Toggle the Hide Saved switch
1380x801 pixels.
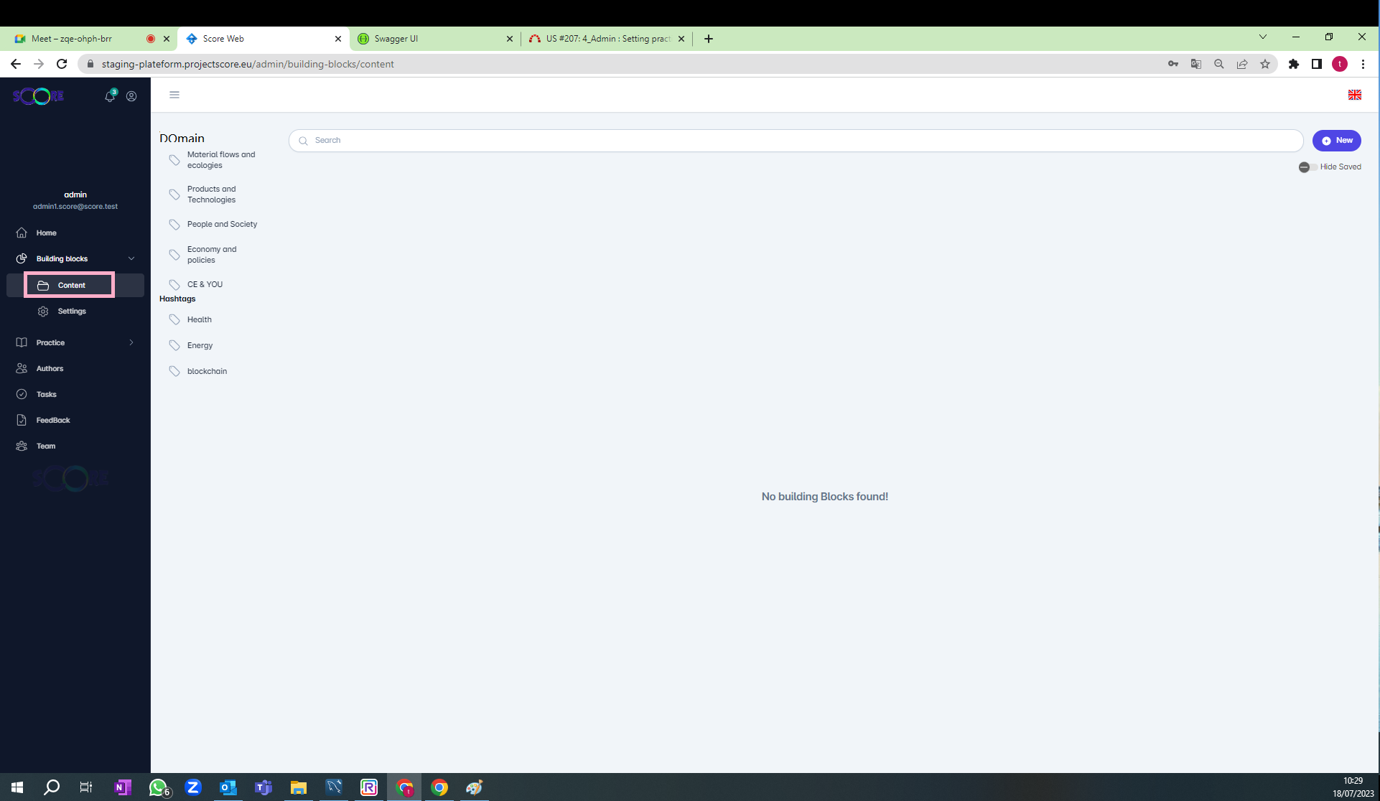[1306, 167]
